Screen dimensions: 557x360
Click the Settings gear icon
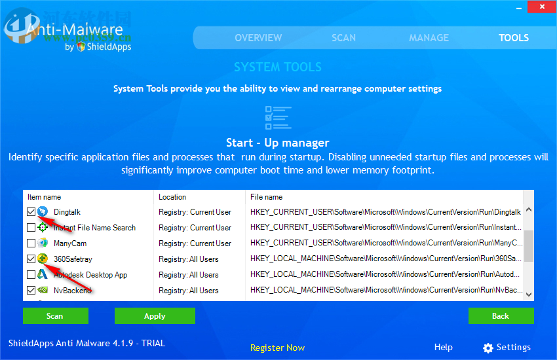tap(488, 348)
